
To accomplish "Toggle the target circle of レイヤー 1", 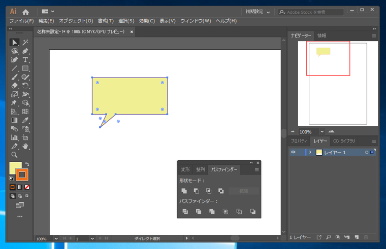I will coord(367,153).
